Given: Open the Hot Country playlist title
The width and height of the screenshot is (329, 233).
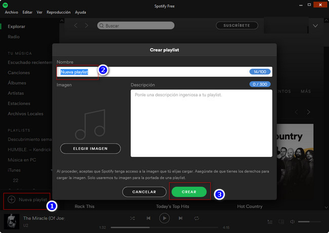Looking at the screenshot, I should pyautogui.click(x=250, y=206).
